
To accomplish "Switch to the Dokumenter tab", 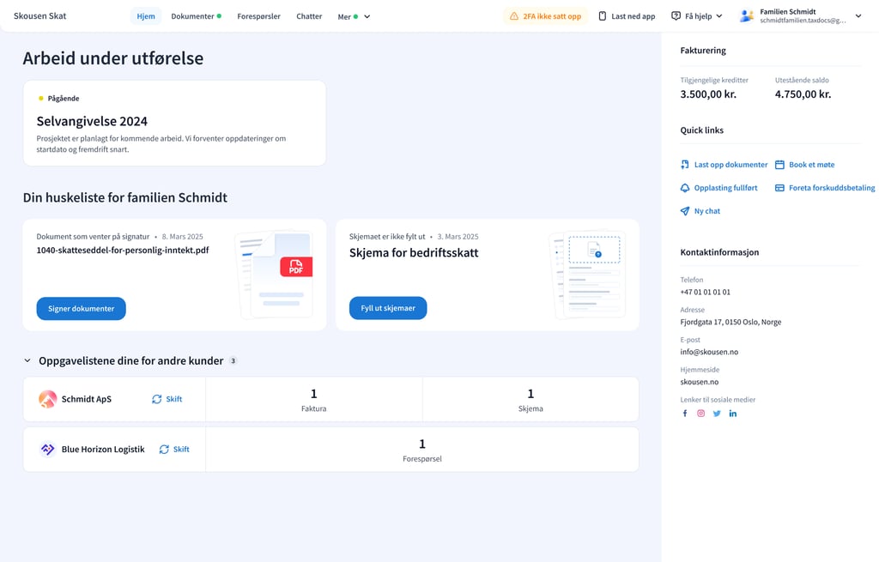I will [195, 16].
